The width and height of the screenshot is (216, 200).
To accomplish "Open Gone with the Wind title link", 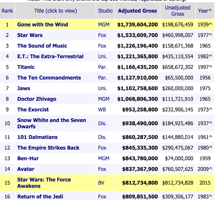I will pos(43,25).
